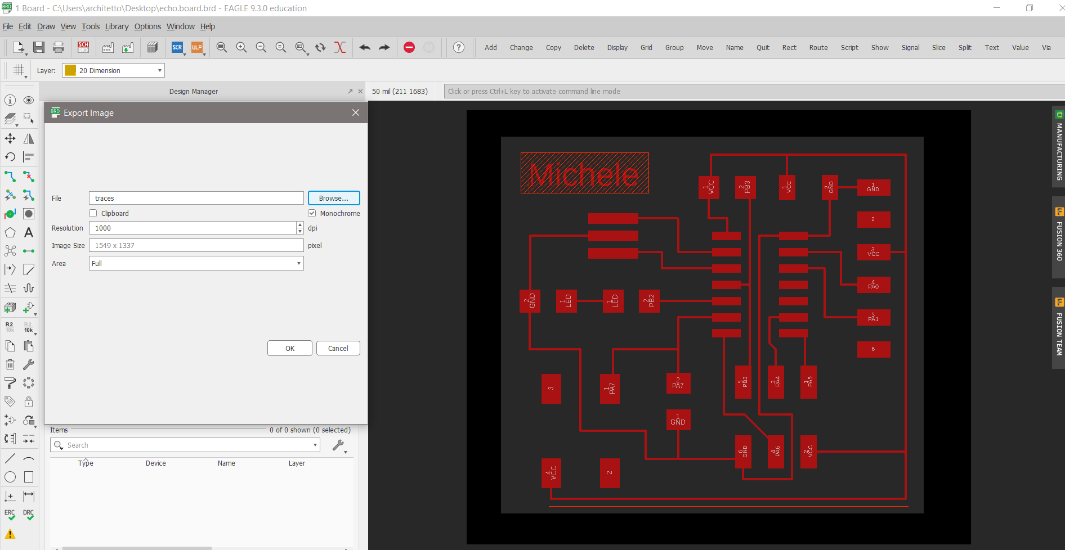1065x550 pixels.
Task: Open the Area dropdown set to Full
Action: point(196,264)
